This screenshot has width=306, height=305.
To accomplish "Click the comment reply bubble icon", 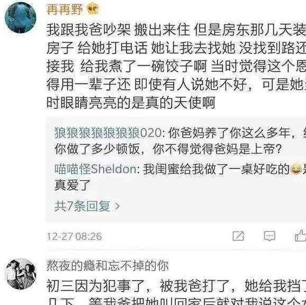I will (269, 236).
